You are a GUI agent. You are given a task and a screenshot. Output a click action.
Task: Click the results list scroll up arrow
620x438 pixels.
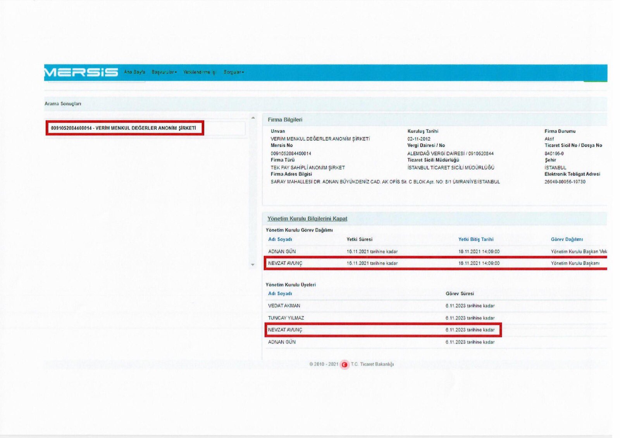tap(253, 118)
